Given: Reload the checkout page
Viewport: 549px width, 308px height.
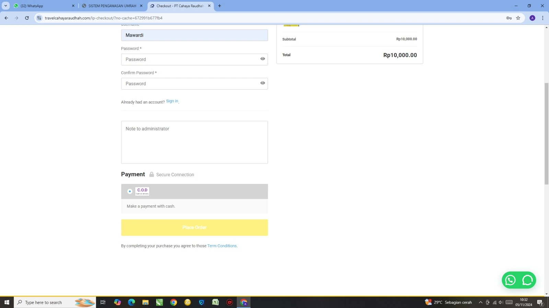Looking at the screenshot, I should [27, 18].
